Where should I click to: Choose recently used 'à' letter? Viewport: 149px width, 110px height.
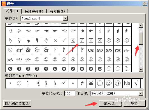click(55, 83)
